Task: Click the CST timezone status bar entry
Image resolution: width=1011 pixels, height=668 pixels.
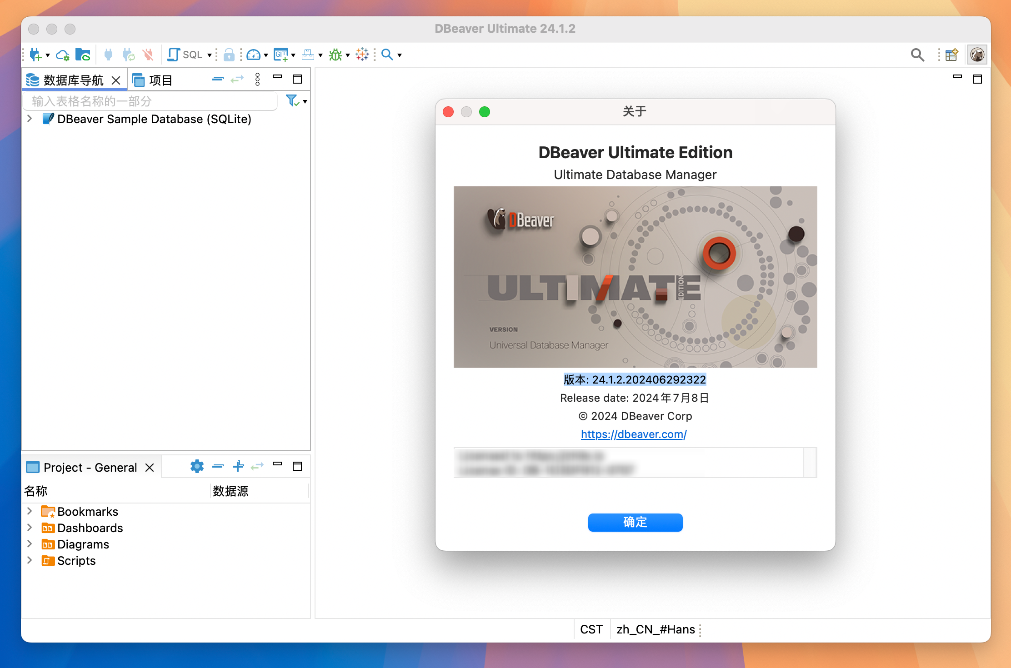Action: (x=591, y=629)
